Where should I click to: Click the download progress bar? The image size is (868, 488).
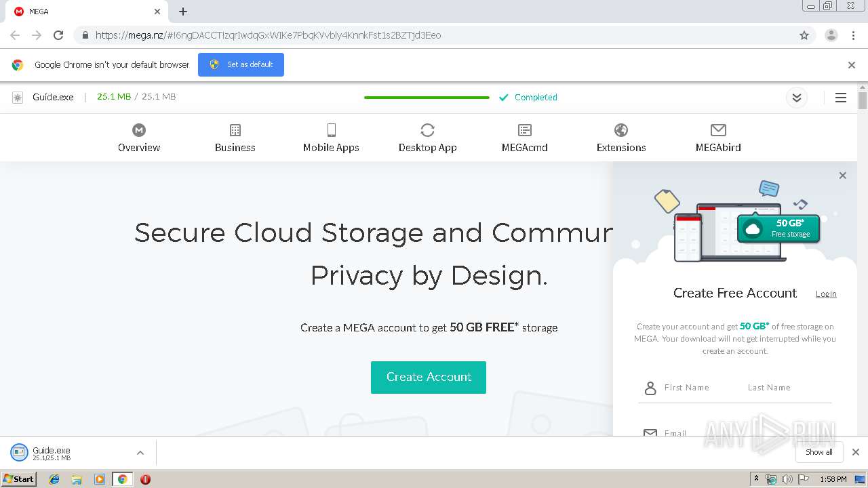427,98
